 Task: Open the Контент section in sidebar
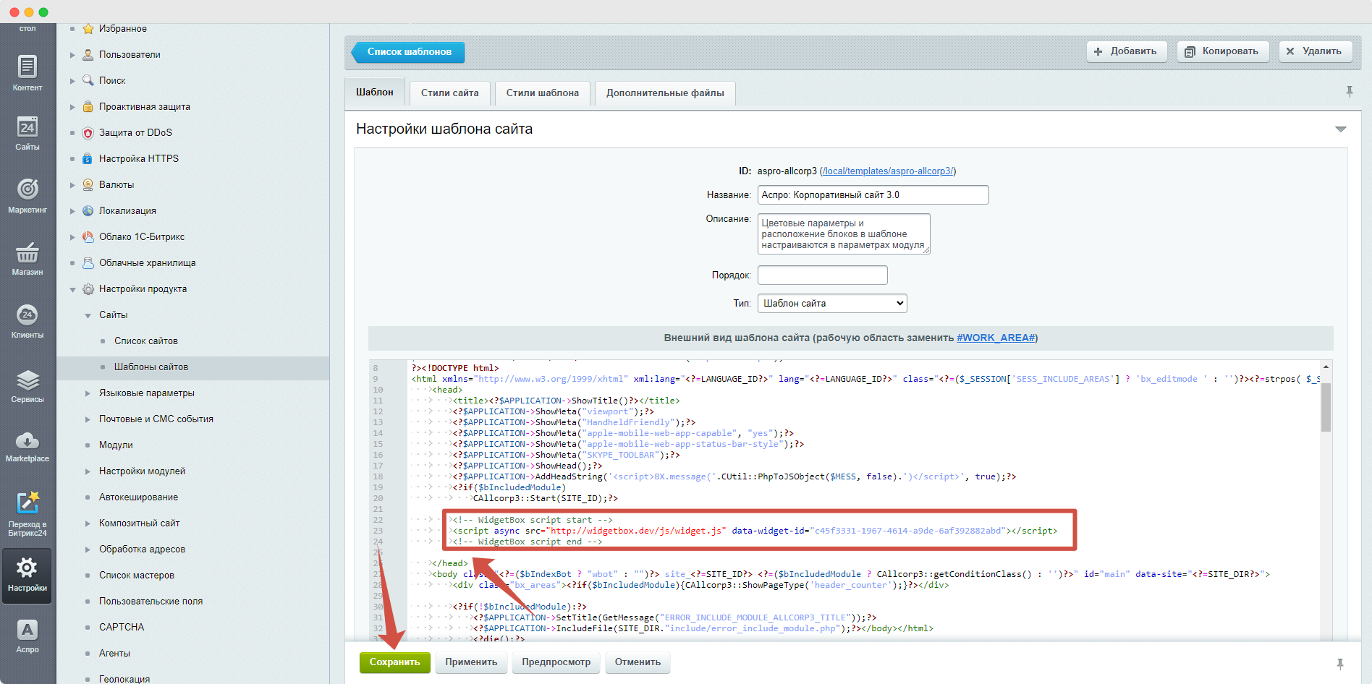(27, 73)
